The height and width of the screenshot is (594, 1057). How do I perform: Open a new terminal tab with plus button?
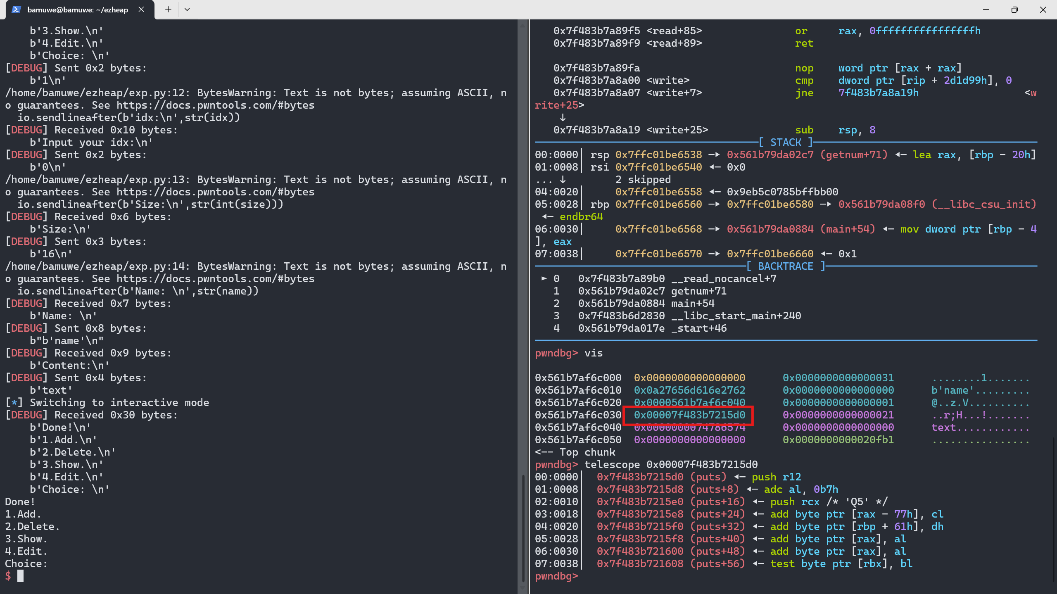(x=168, y=10)
